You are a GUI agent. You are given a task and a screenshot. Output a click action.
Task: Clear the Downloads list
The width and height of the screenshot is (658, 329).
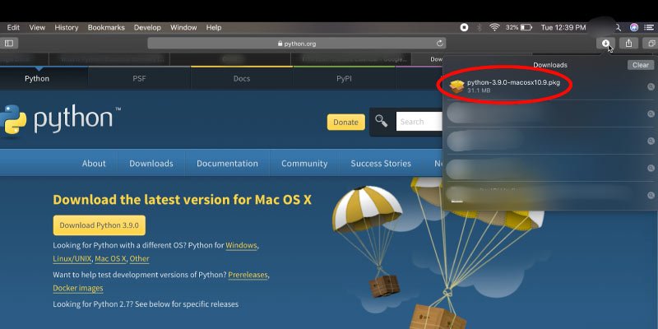[x=641, y=65]
